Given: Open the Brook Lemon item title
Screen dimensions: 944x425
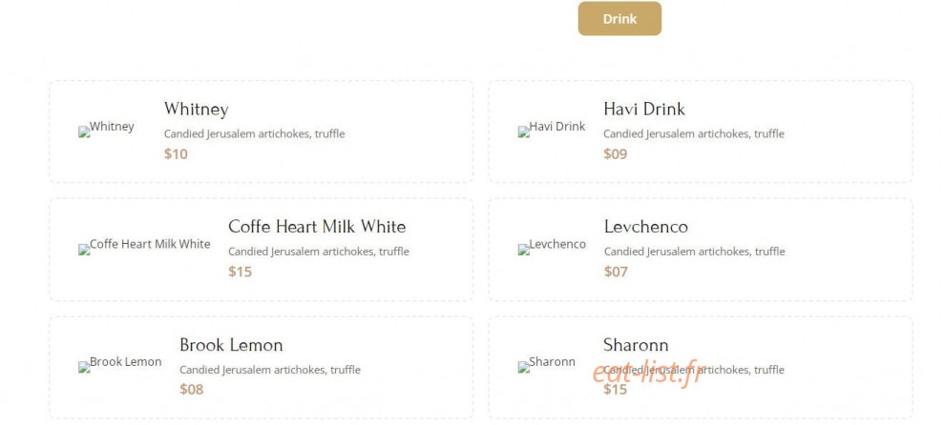Looking at the screenshot, I should 231,345.
